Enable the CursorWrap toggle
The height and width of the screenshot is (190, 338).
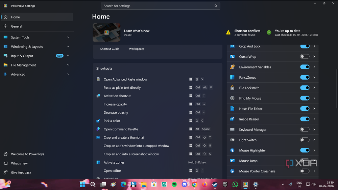click(x=305, y=57)
